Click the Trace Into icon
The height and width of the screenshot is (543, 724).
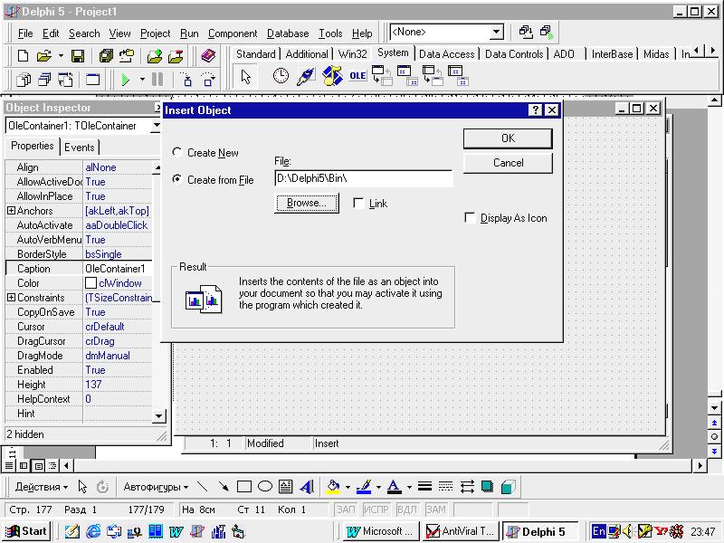coord(186,80)
